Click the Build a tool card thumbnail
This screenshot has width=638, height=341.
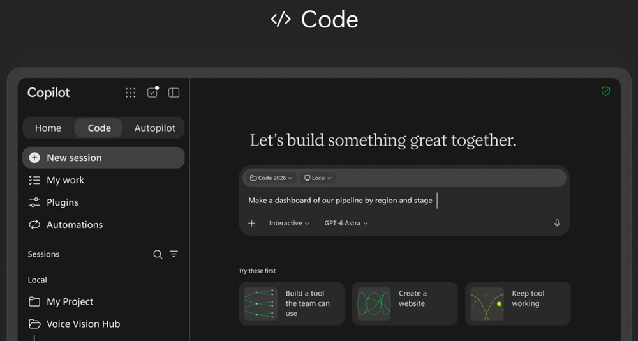pos(260,303)
